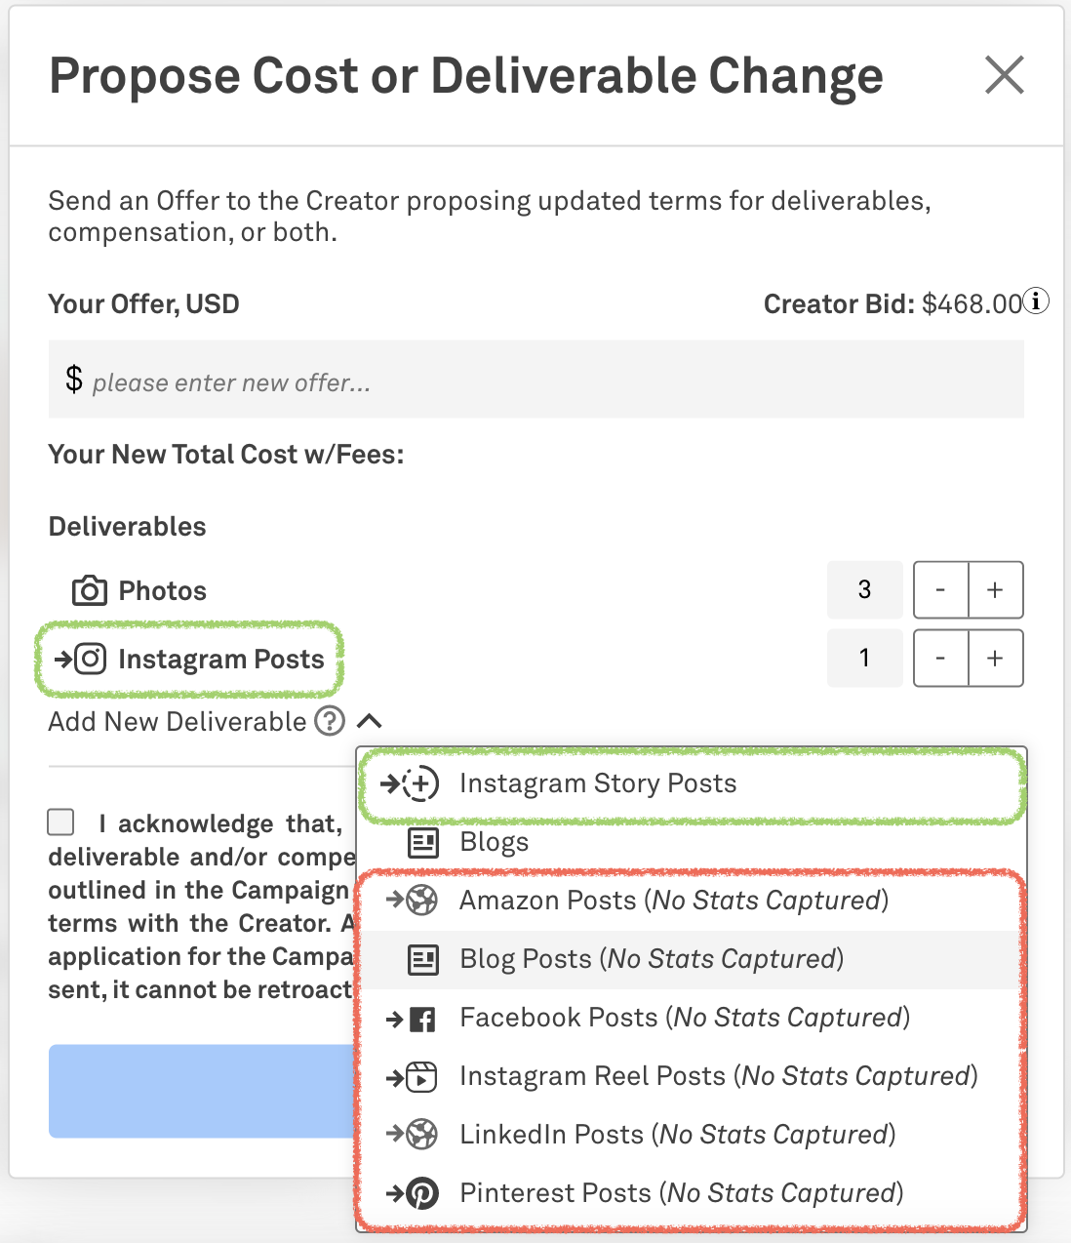Pick Blog Posts (No Stats Captured)
Viewport: 1071px width, 1243px height.
click(651, 959)
